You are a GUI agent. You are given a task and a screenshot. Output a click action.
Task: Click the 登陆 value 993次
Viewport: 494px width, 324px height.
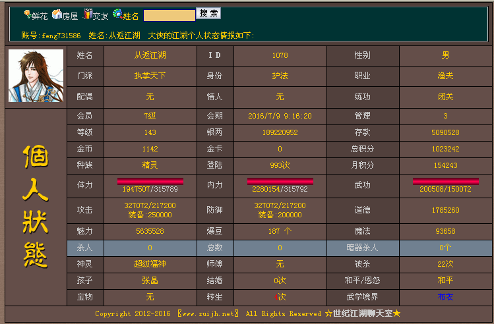pos(280,165)
